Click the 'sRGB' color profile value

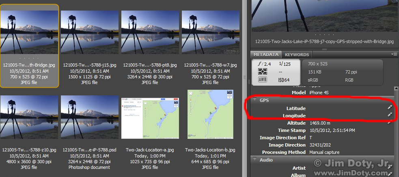point(313,80)
